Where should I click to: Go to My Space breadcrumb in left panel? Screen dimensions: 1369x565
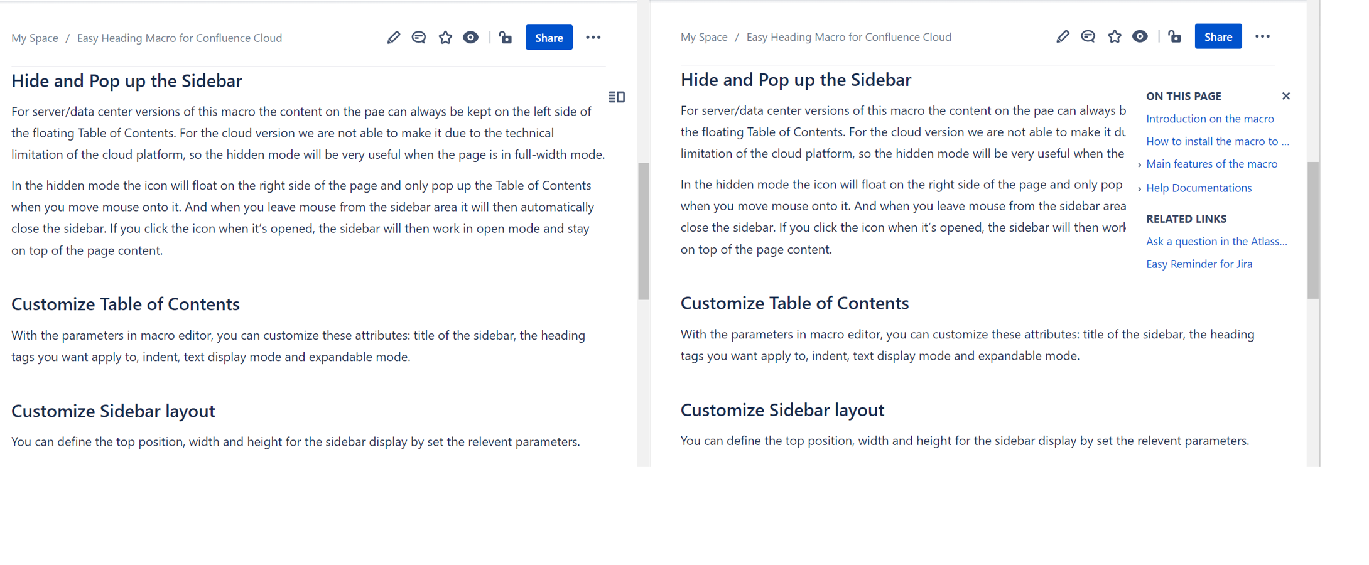[x=35, y=38]
